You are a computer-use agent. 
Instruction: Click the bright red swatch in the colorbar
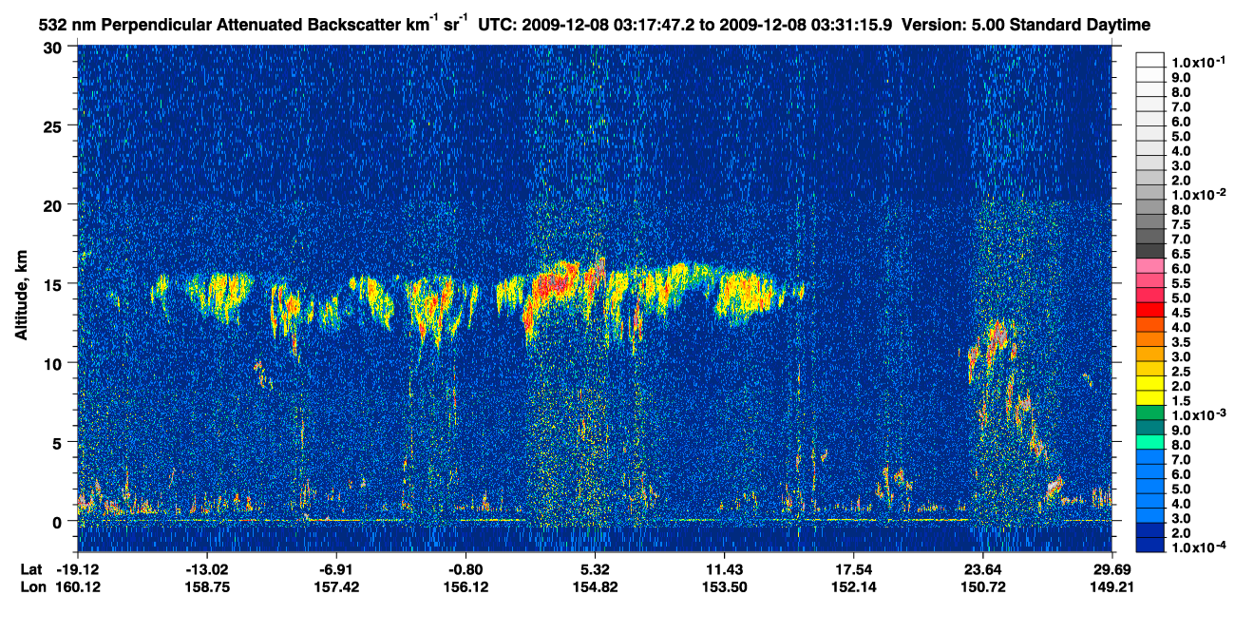pos(1149,310)
